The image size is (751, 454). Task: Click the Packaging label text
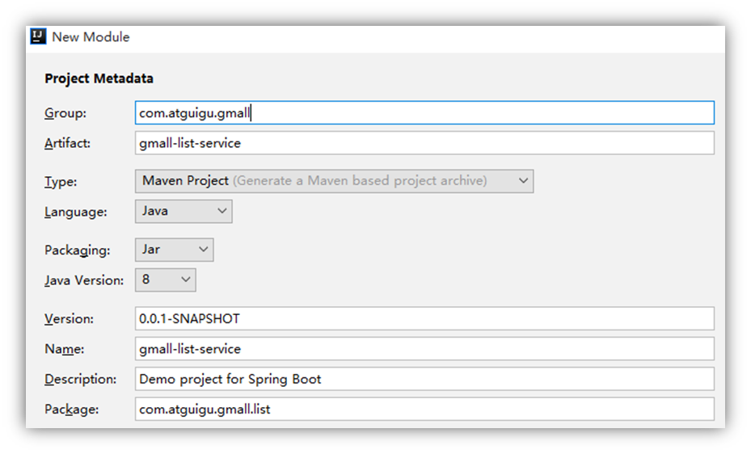(x=77, y=250)
